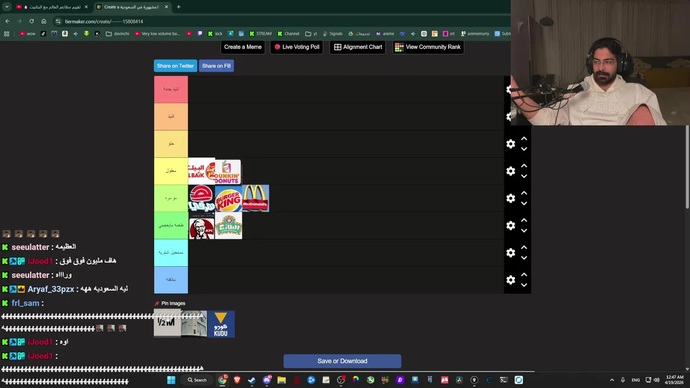The height and width of the screenshot is (388, 690).
Task: Go to browser home page
Action: tap(44, 22)
